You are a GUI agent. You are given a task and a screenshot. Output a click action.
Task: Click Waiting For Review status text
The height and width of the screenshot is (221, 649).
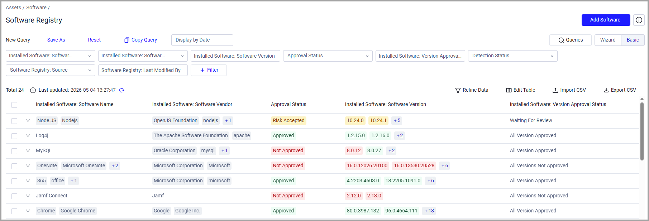(x=531, y=121)
